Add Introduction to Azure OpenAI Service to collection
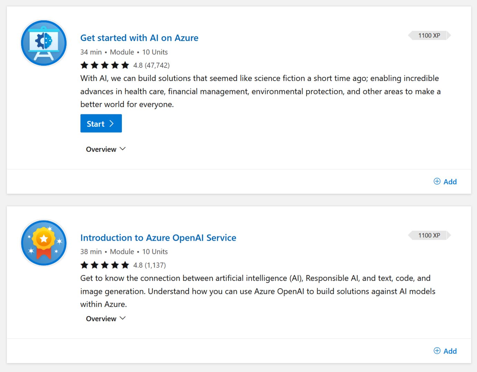The image size is (477, 372). point(450,351)
